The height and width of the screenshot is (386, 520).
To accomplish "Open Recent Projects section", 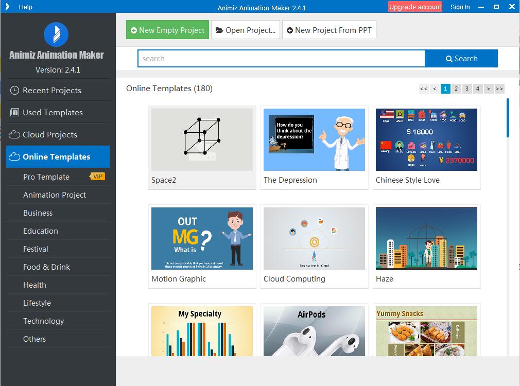I will click(x=58, y=90).
